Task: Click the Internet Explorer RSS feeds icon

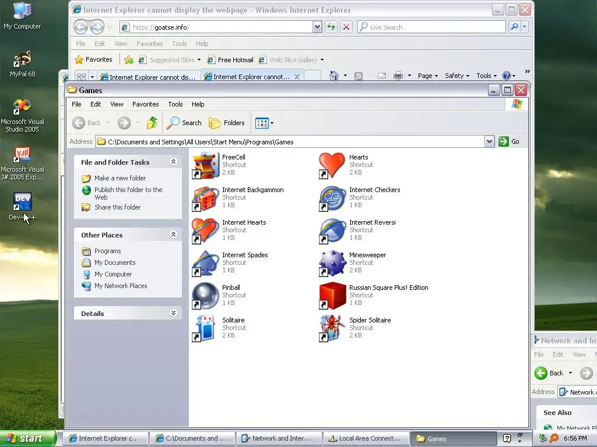Action: click(x=359, y=76)
